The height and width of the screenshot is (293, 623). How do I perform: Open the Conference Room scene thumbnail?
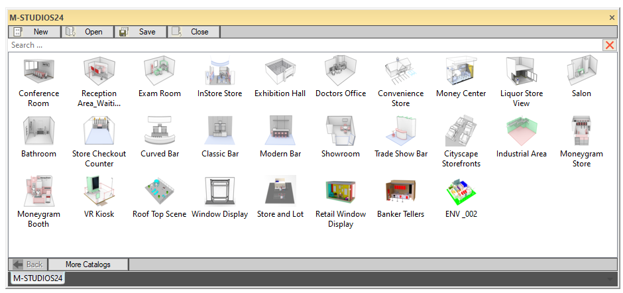click(x=38, y=71)
